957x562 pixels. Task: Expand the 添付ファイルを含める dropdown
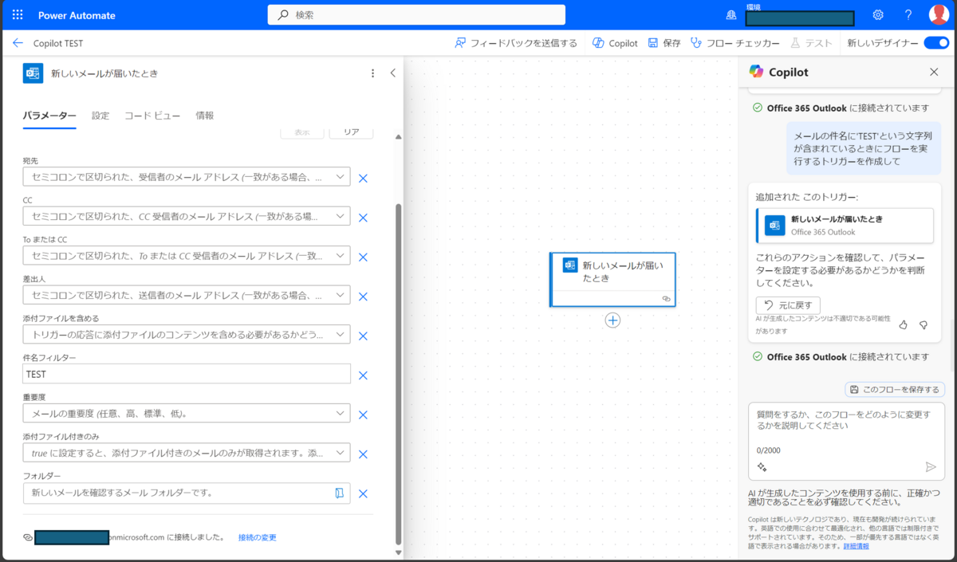point(341,335)
